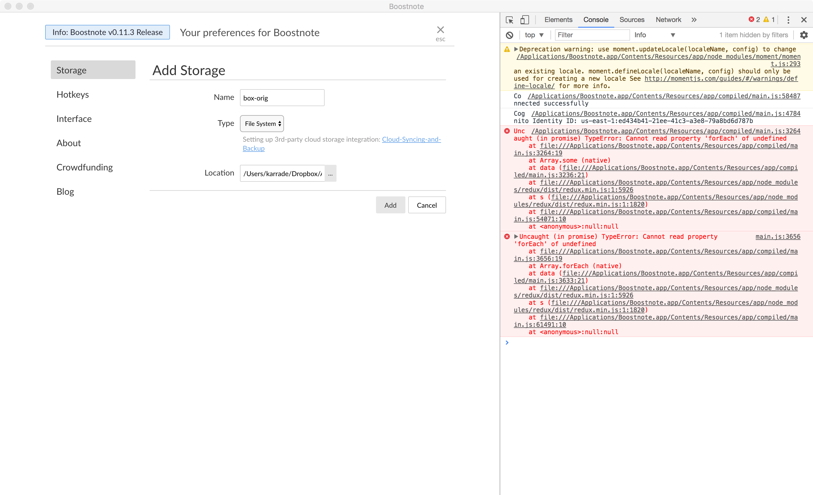Show more DevTools tabs via the chevron
Screen dimensions: 813x495
click(694, 20)
